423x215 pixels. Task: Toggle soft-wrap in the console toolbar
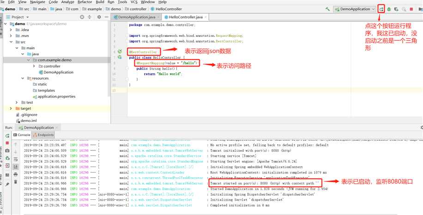point(16,160)
